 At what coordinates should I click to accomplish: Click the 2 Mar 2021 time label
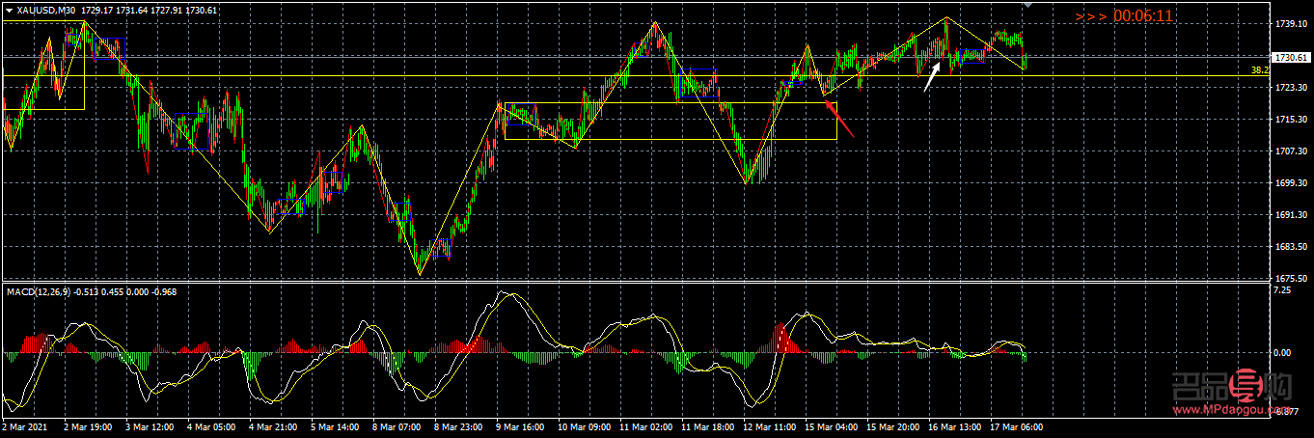[x=26, y=425]
